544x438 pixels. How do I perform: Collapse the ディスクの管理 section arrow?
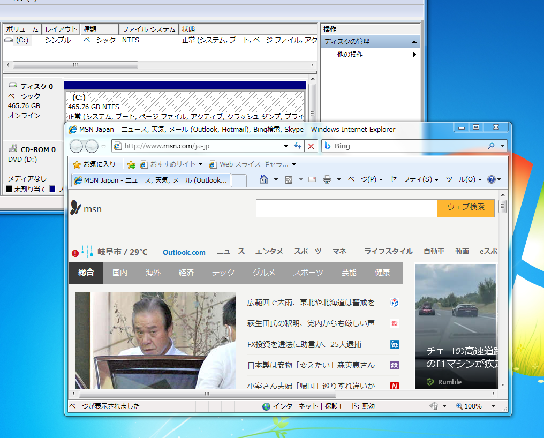[x=414, y=41]
